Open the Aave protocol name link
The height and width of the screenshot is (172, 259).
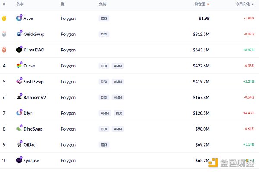pos(28,18)
